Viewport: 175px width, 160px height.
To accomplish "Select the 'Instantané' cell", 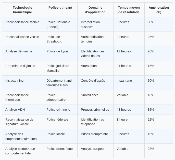I will pyautogui.click(x=124, y=81).
